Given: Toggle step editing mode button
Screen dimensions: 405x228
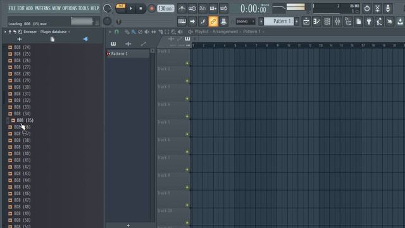Looking at the screenshot, I should [x=202, y=22].
